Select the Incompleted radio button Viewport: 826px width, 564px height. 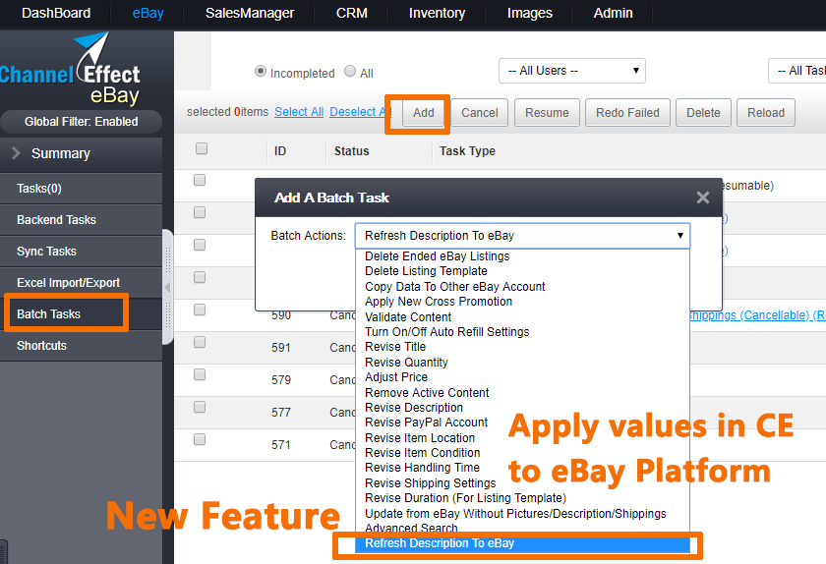pos(261,71)
